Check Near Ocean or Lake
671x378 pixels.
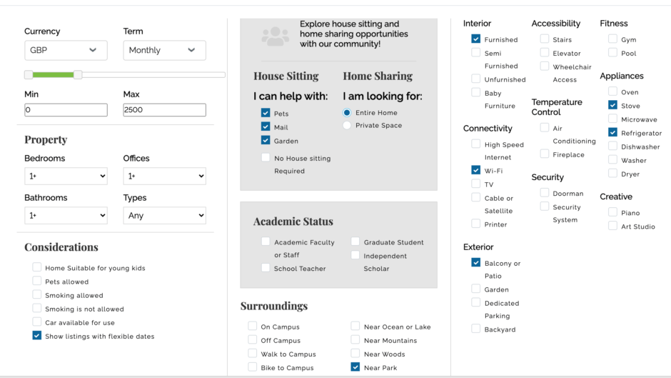[355, 326]
